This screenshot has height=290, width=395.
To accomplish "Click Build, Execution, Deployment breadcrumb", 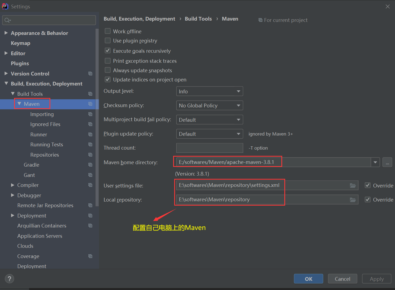I will pyautogui.click(x=139, y=19).
